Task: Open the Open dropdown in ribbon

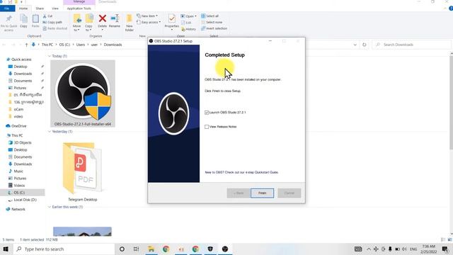Action: click(x=189, y=16)
